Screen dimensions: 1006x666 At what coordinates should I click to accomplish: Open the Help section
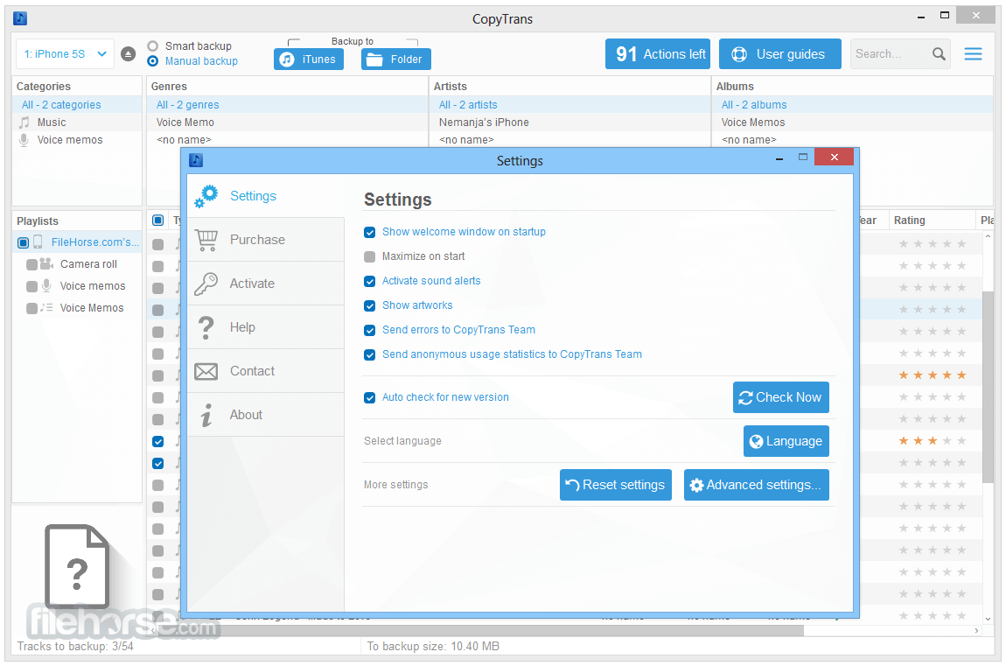(266, 327)
